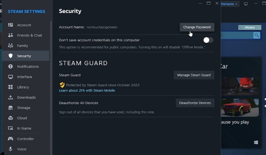Click the Security shield icon in sidebar

pos(10,56)
